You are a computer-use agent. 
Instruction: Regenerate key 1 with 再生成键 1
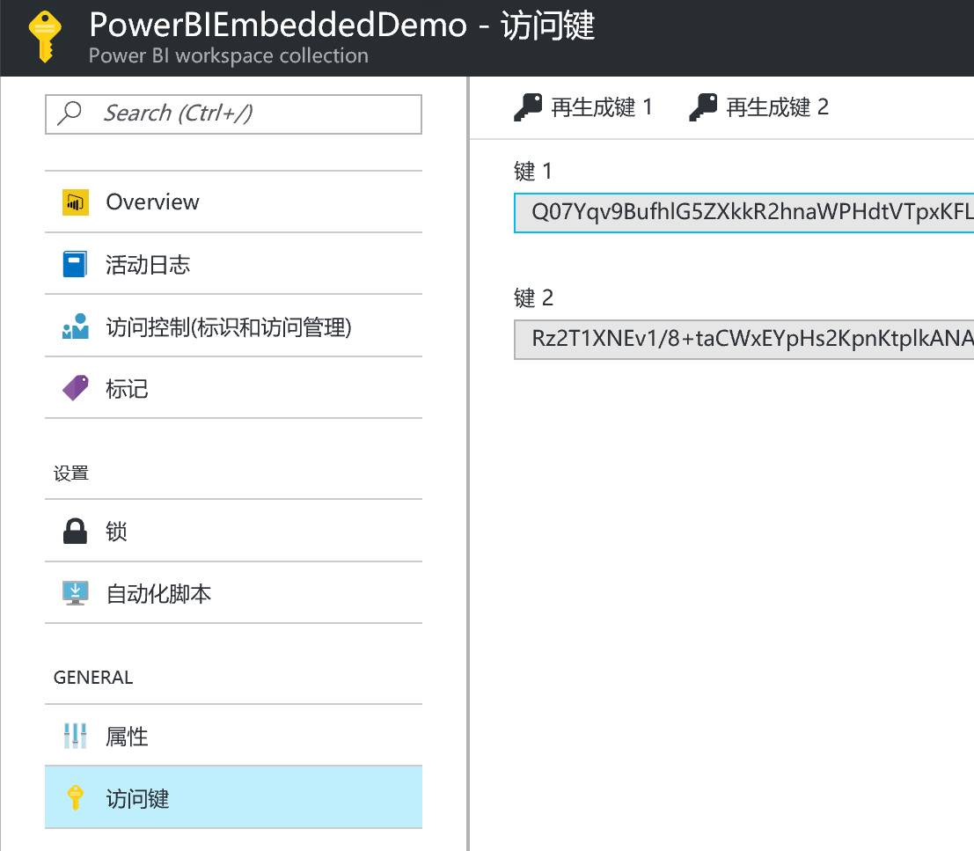point(583,106)
